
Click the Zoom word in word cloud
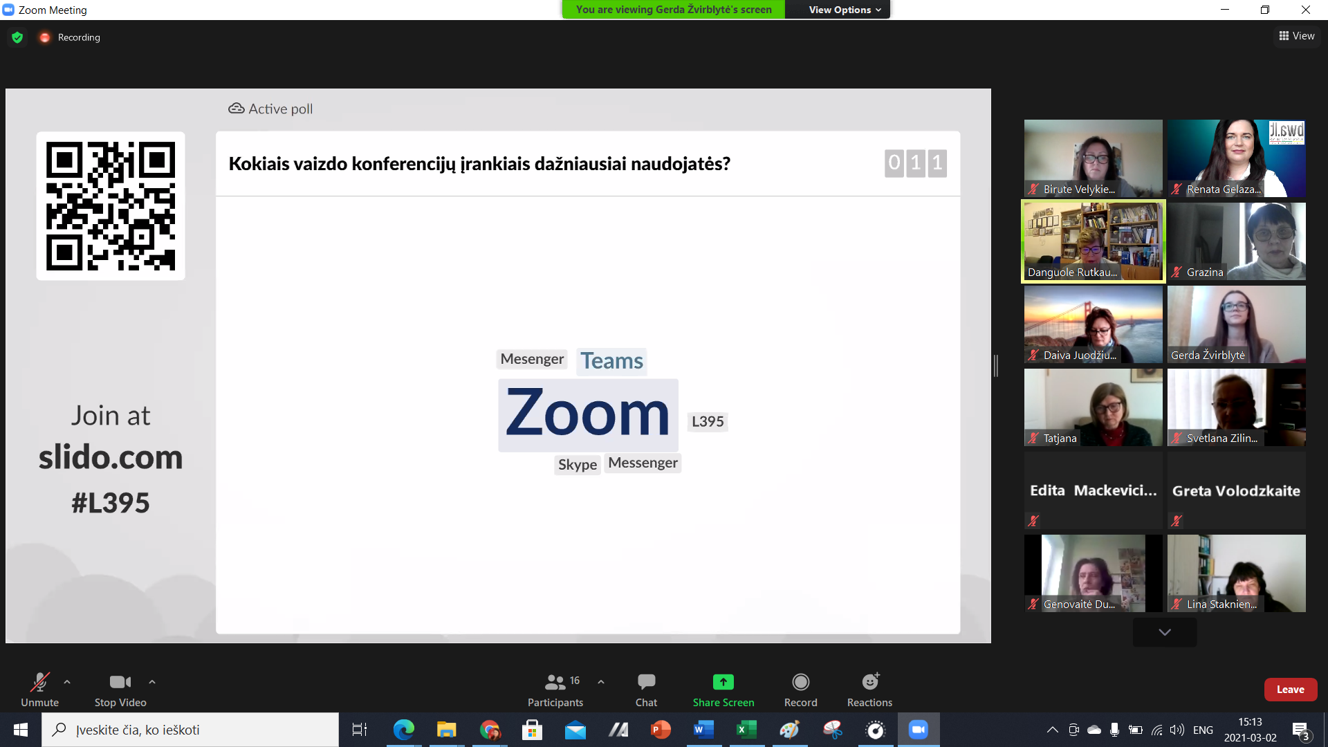588,414
